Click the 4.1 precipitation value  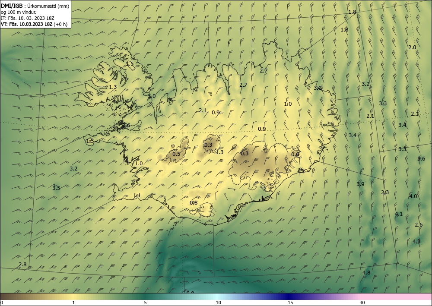tap(399, 214)
